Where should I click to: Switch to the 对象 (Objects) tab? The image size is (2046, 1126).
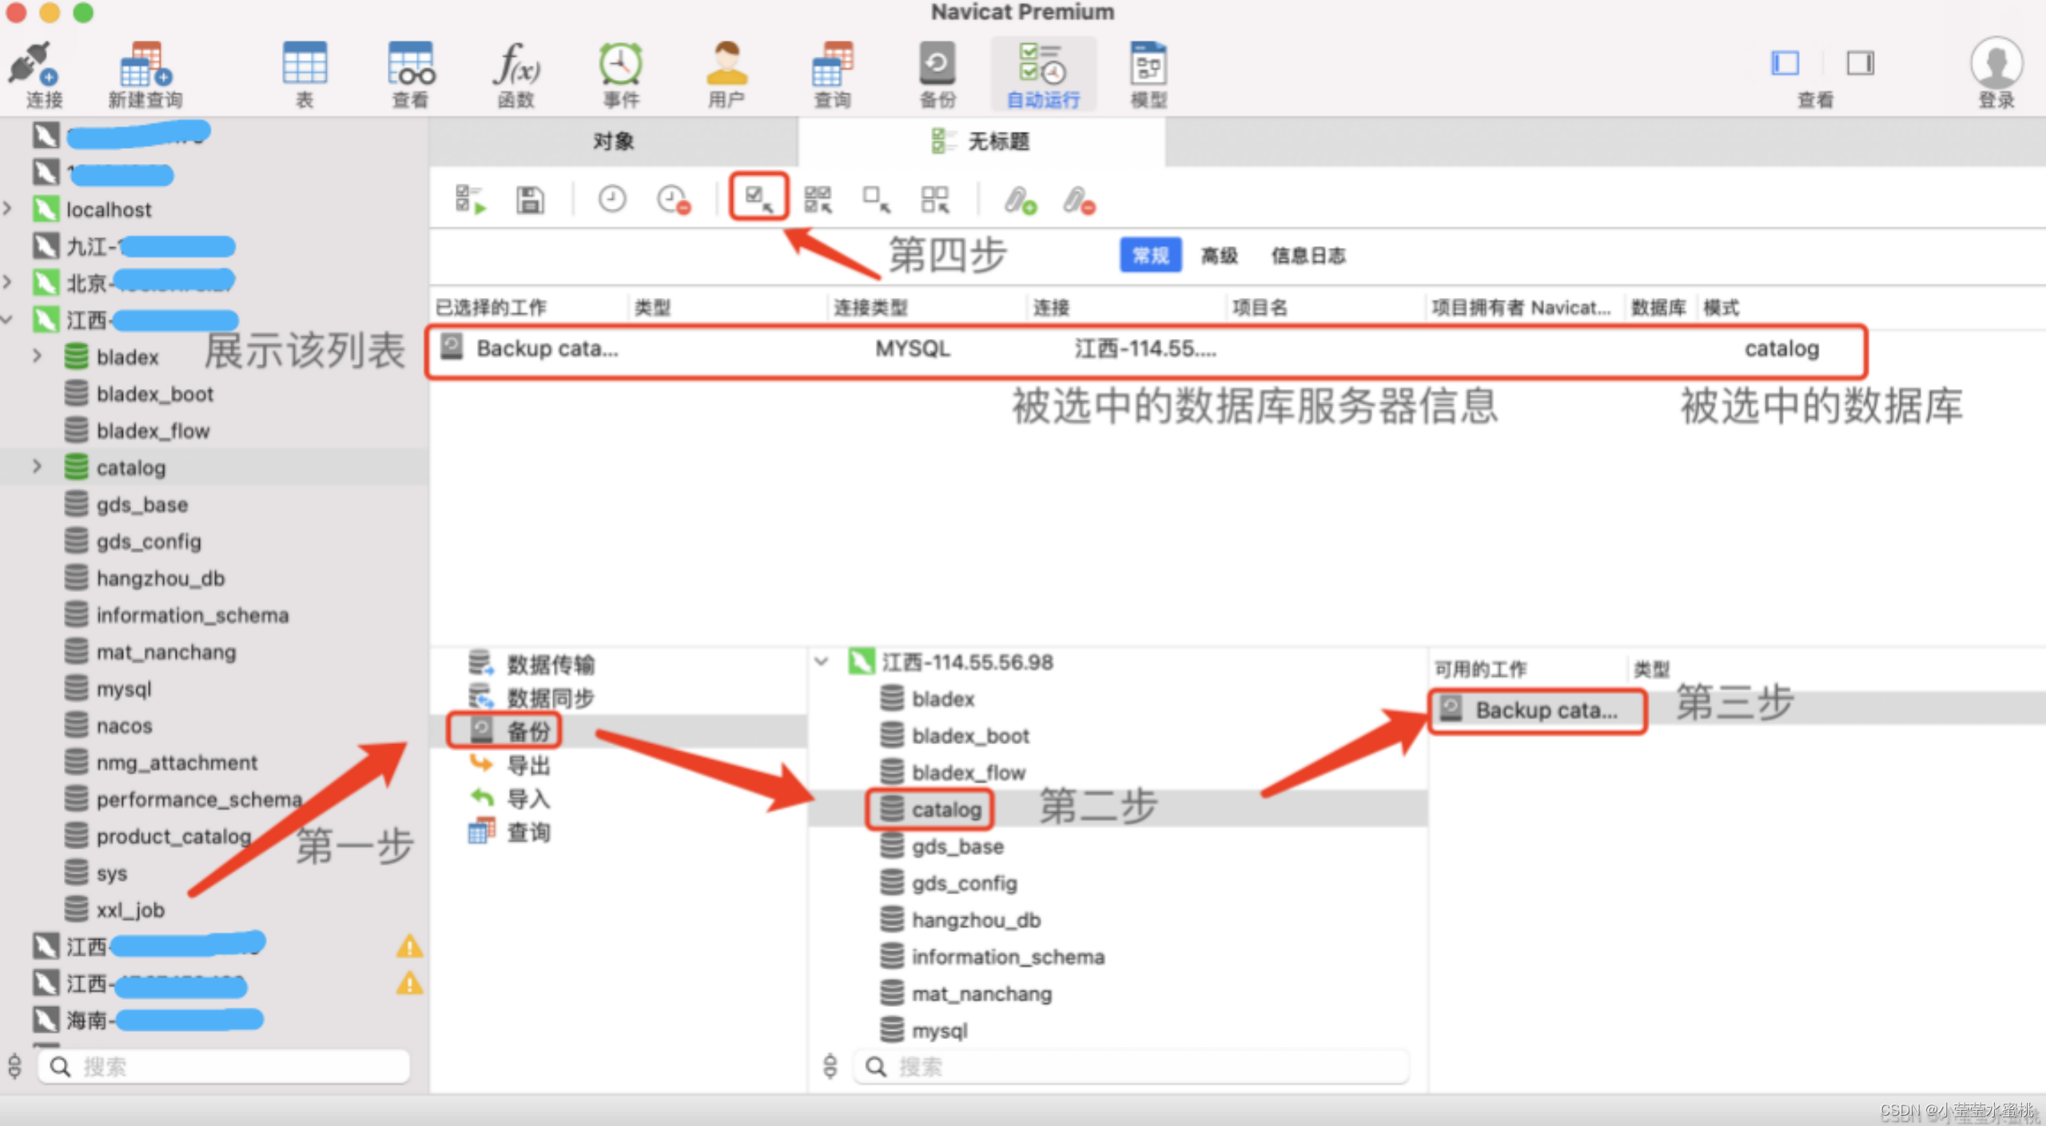click(x=613, y=141)
